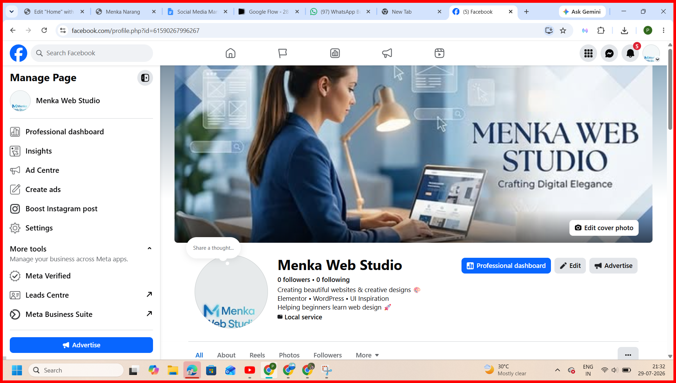This screenshot has width=676, height=383.
Task: Open Messenger chats icon
Action: tap(609, 53)
